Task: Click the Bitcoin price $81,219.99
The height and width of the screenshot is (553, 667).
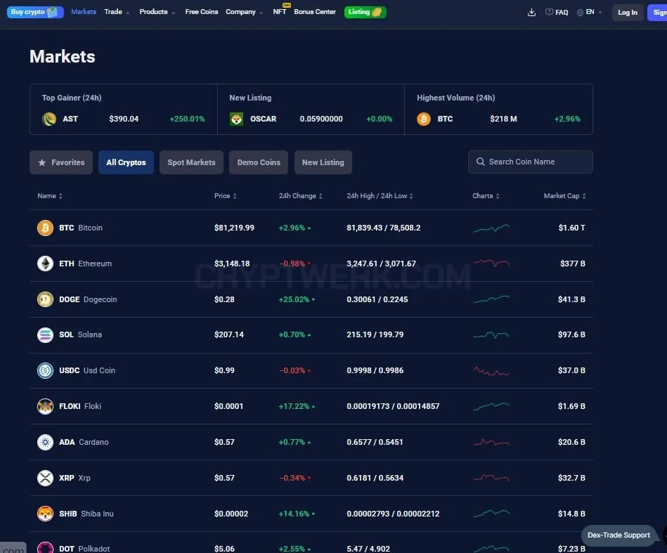Action: (234, 228)
